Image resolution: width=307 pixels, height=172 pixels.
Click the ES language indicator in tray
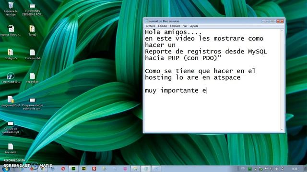[x=243, y=168]
